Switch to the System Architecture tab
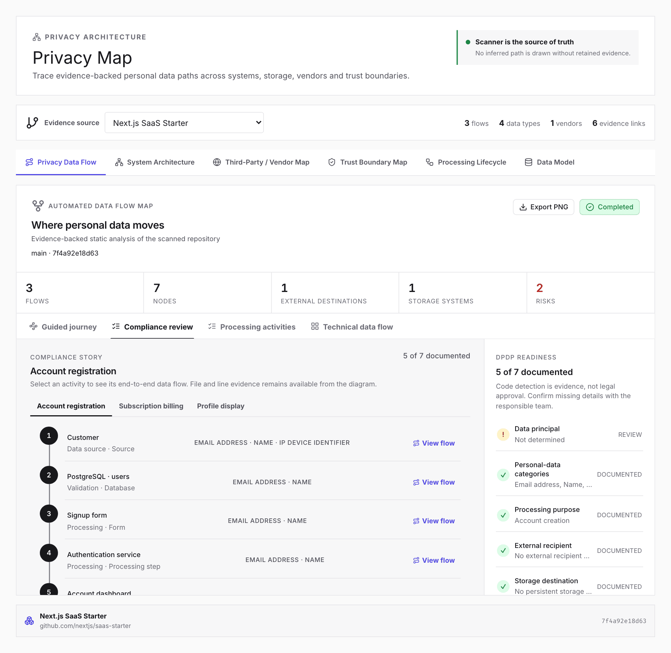This screenshot has width=671, height=653. 155,162
